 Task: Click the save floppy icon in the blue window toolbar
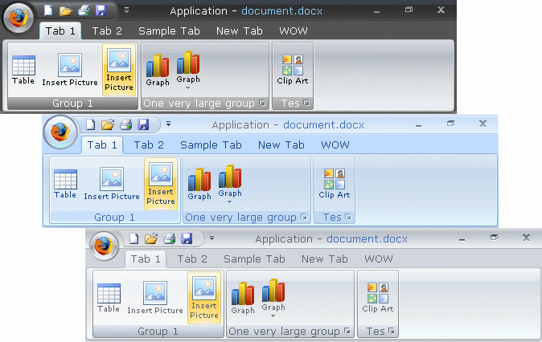pos(143,124)
